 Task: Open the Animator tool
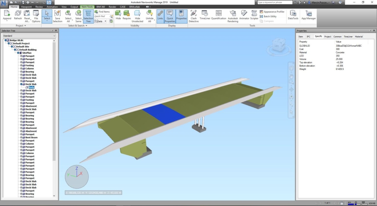point(244,16)
